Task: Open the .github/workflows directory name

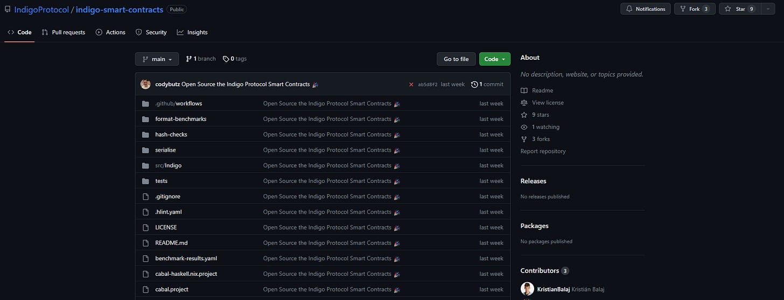Action: 179,103
